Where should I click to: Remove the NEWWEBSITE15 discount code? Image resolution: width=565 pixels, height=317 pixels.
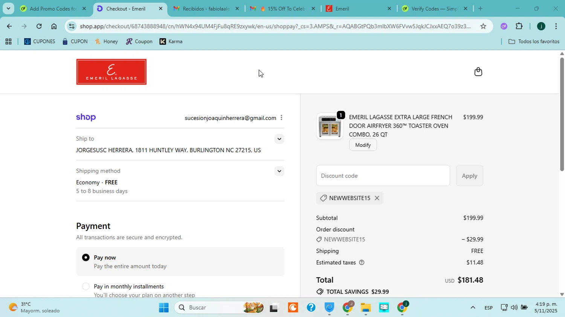coord(377,198)
